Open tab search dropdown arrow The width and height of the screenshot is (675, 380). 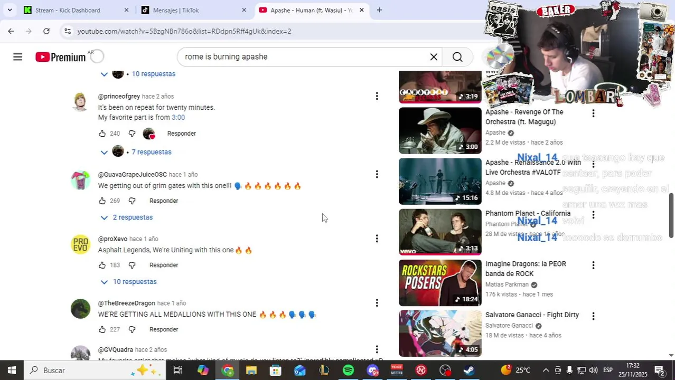[10, 10]
